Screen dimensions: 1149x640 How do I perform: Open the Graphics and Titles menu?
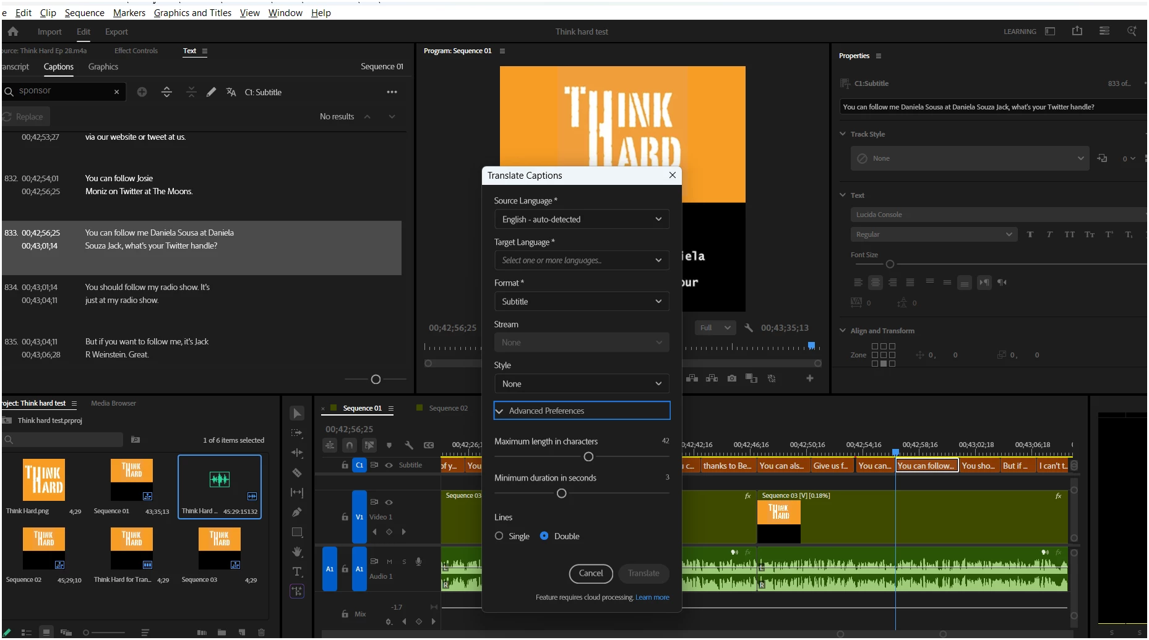click(x=192, y=12)
